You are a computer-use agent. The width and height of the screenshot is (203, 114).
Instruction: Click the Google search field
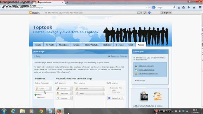[164, 8]
